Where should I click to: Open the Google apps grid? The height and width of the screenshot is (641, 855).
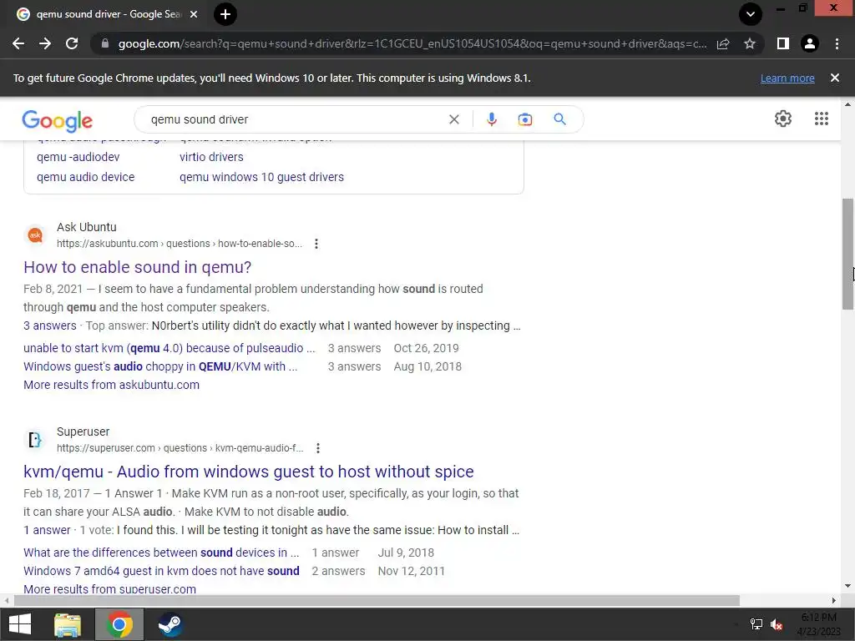[822, 119]
